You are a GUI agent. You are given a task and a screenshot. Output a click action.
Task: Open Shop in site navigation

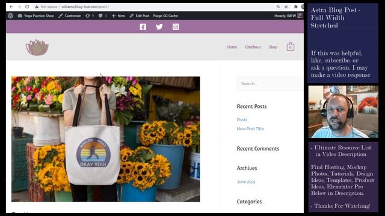(x=273, y=47)
